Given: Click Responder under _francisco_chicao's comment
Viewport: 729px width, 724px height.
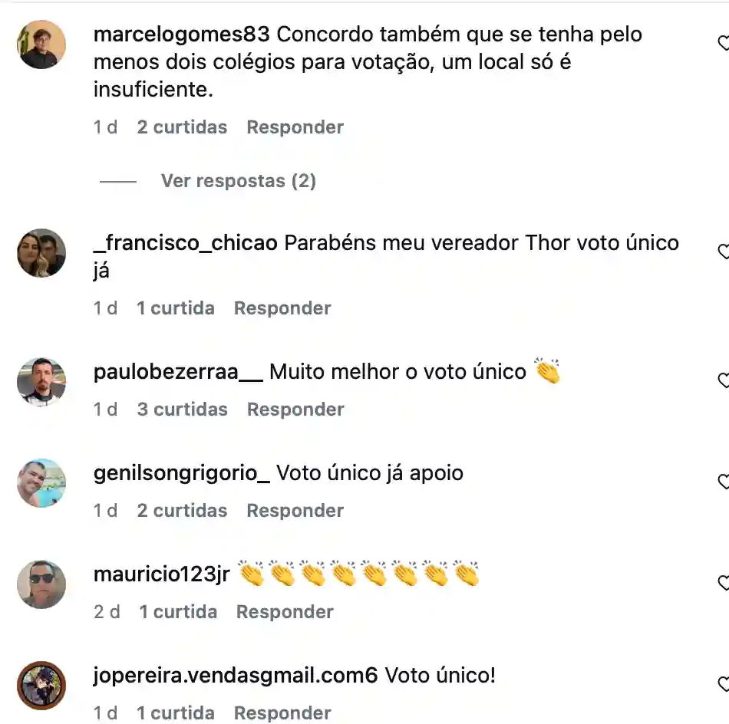Looking at the screenshot, I should pos(282,308).
